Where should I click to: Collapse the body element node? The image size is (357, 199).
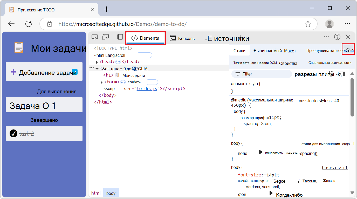pos(97,69)
